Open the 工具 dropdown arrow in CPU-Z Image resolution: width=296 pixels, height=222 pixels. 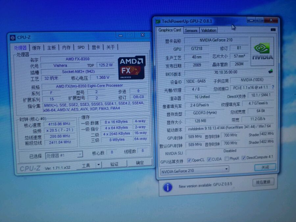[x=99, y=165]
